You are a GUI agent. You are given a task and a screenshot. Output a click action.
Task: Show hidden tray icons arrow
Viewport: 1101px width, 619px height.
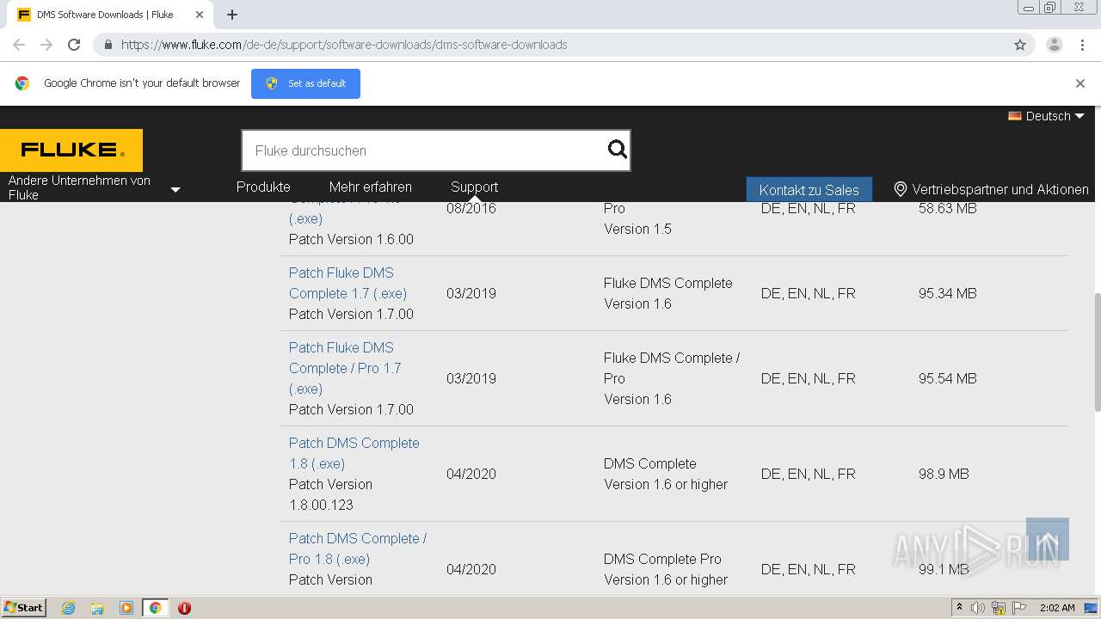(x=959, y=608)
